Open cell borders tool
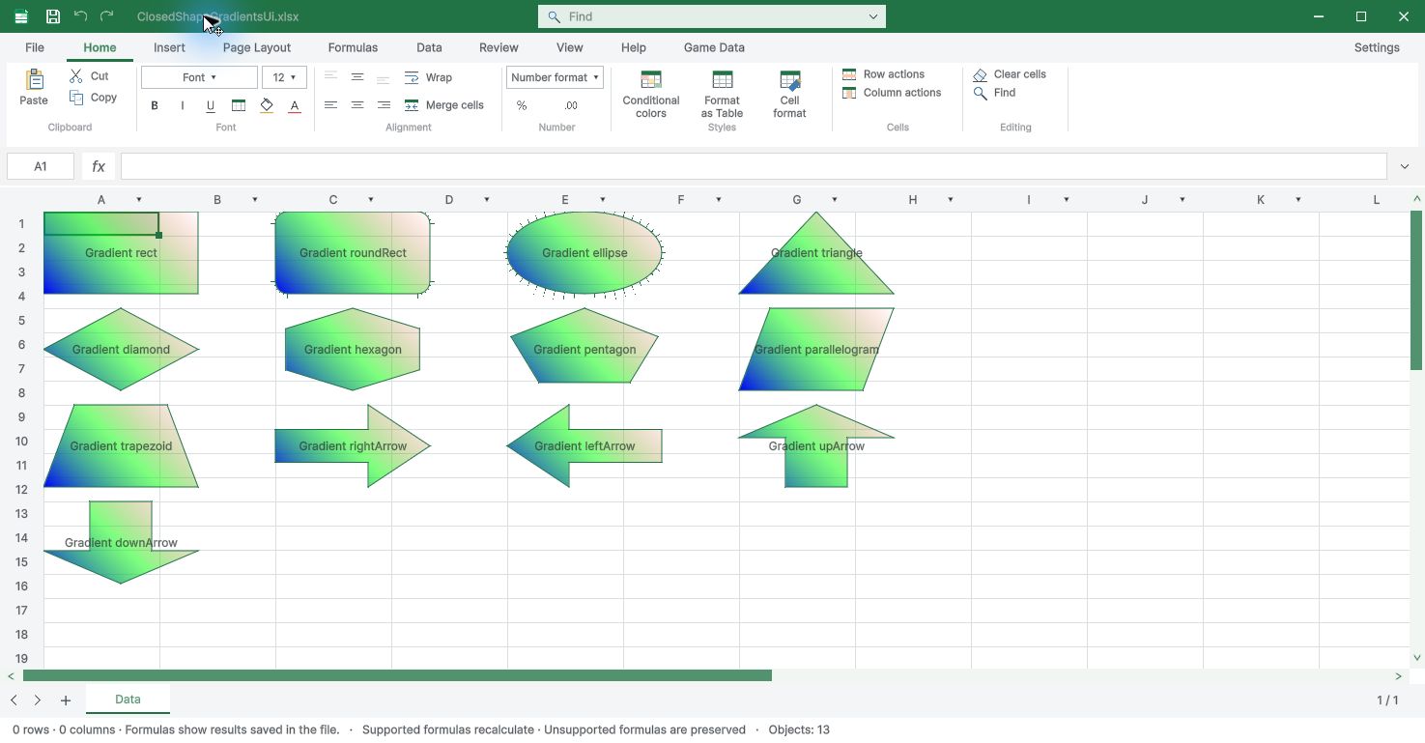This screenshot has height=743, width=1425. click(239, 105)
